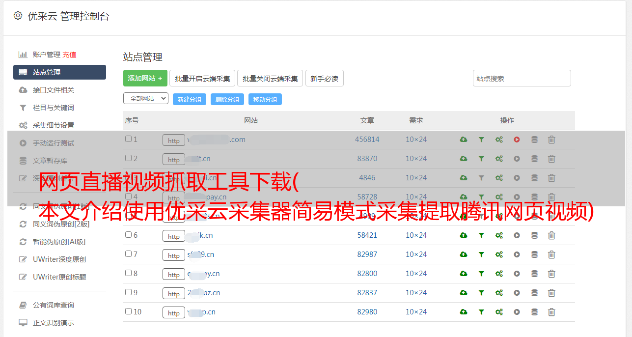This screenshot has height=337, width=632.
Task: Click the 新建分组 button
Action: coord(190,99)
